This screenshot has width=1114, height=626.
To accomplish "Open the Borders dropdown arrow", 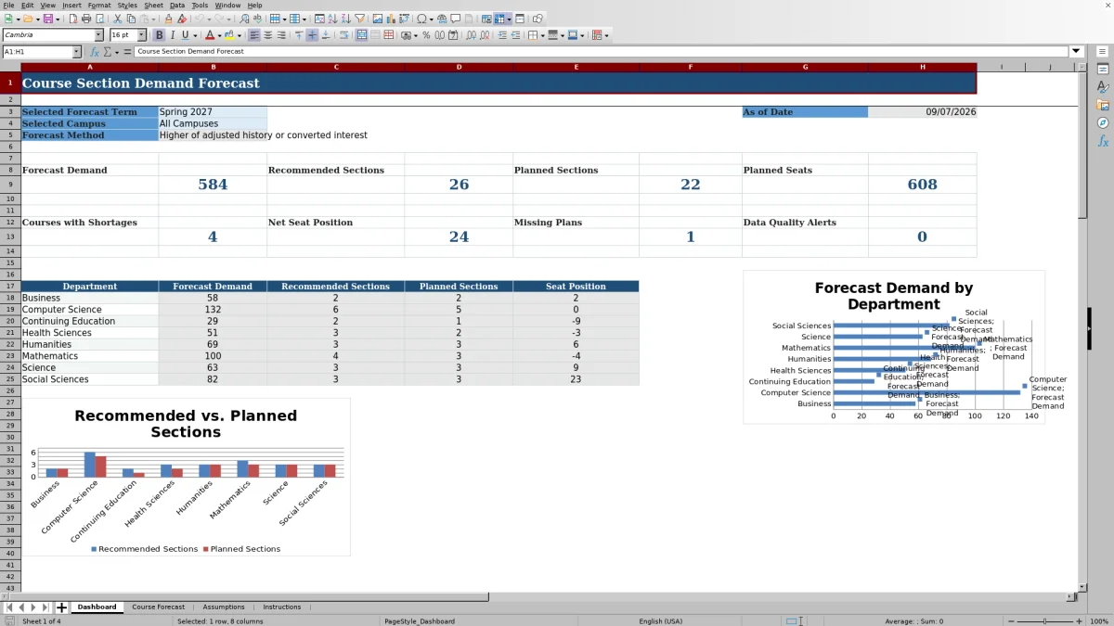I will [542, 35].
